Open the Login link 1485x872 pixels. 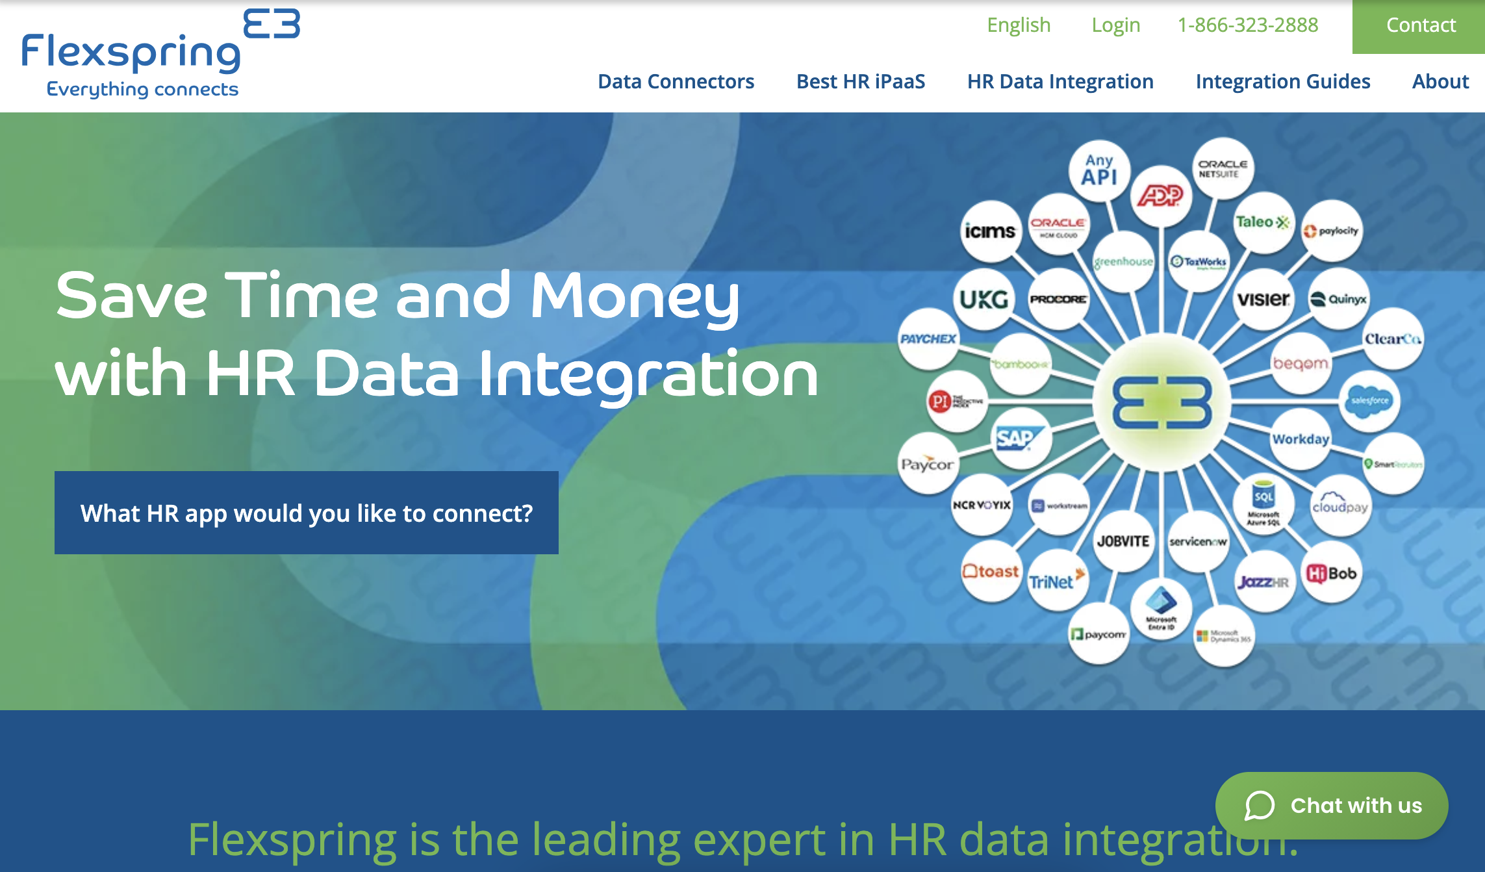(x=1115, y=25)
